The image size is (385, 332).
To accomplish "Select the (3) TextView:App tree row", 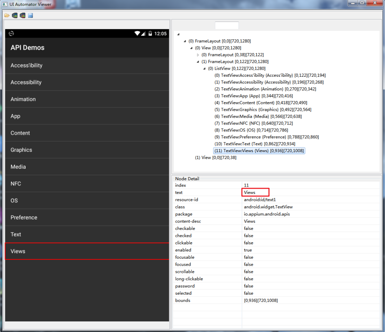I will (x=254, y=96).
